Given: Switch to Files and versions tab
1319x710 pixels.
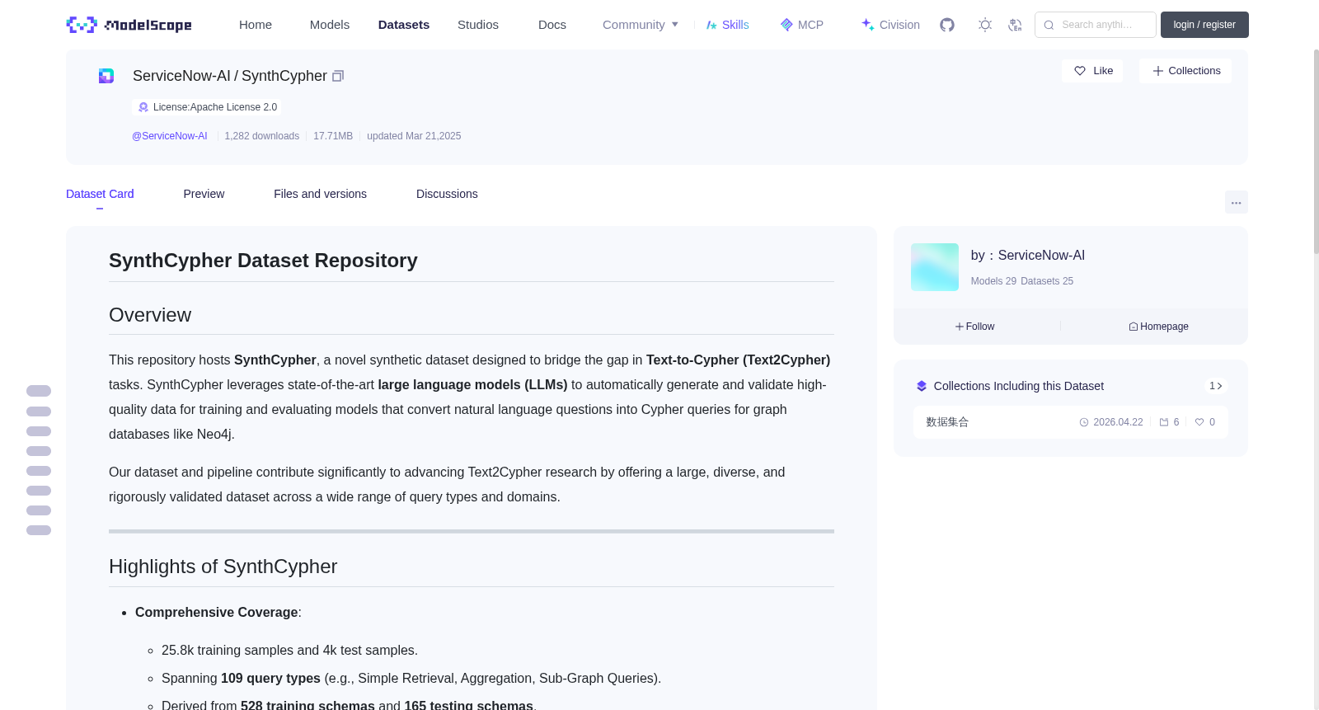Looking at the screenshot, I should coord(320,194).
